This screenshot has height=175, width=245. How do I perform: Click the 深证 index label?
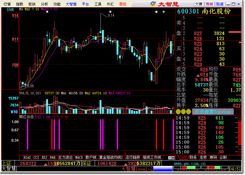(x=87, y=163)
